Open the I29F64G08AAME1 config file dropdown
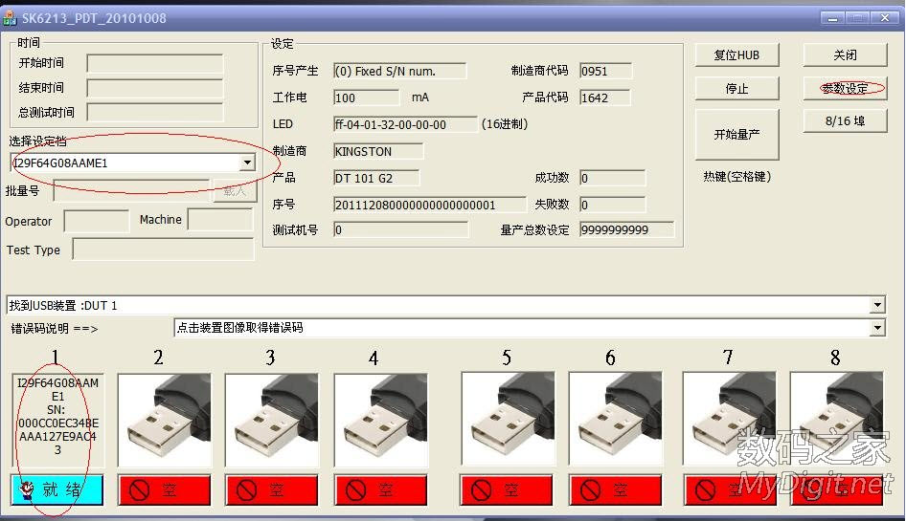Image resolution: width=906 pixels, height=521 pixels. click(247, 163)
